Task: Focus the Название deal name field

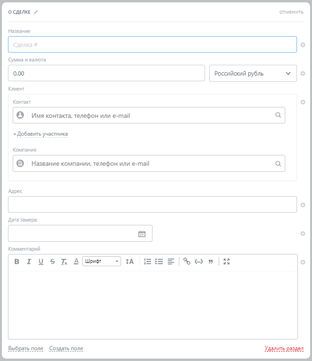Action: point(152,45)
